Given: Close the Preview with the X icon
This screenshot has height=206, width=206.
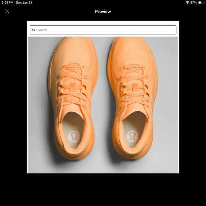Looking at the screenshot, I should [7, 11].
